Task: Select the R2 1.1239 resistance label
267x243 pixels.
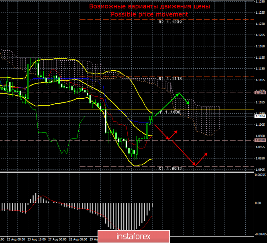Action: [x=170, y=22]
